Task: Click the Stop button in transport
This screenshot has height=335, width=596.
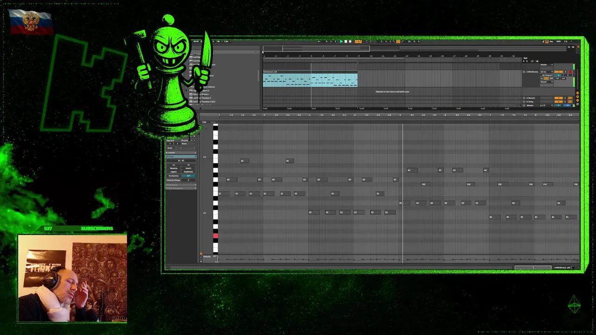Action: [346, 41]
